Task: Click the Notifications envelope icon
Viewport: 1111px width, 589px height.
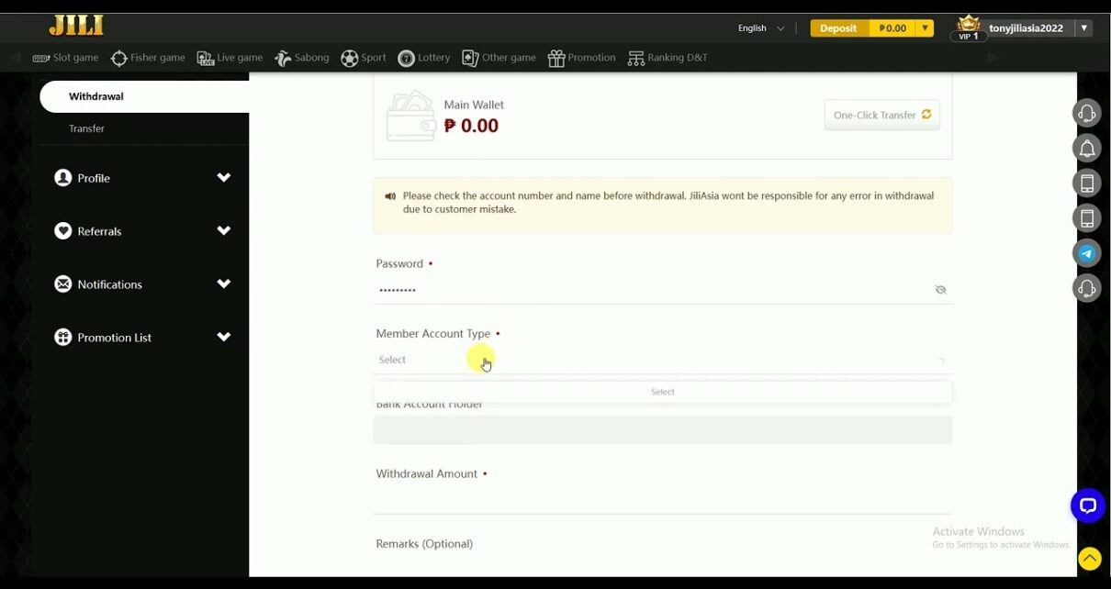Action: 62,284
